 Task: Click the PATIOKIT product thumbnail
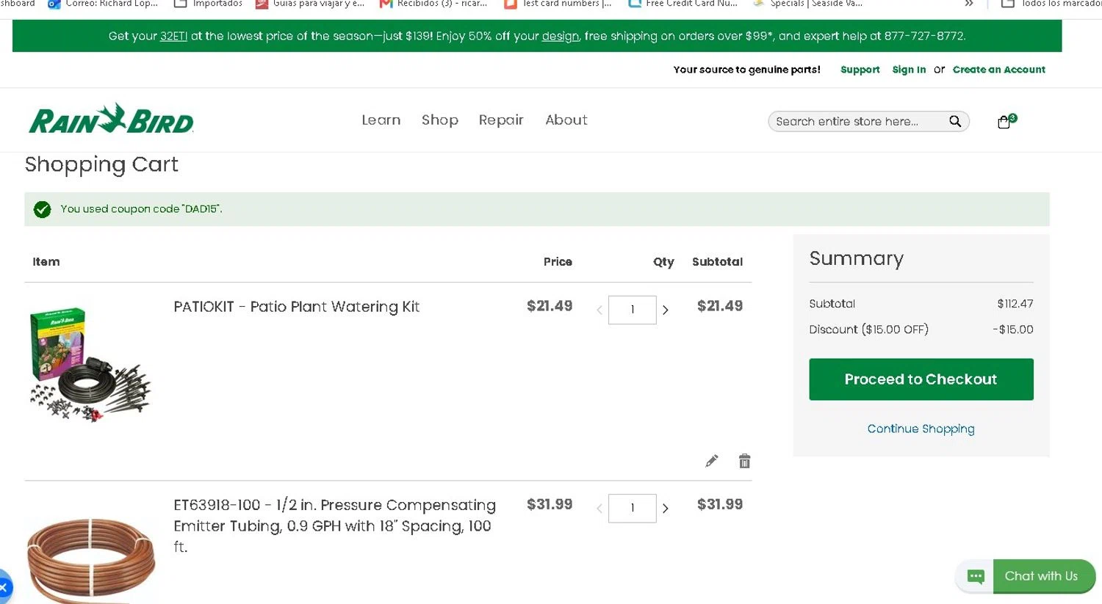pos(90,364)
